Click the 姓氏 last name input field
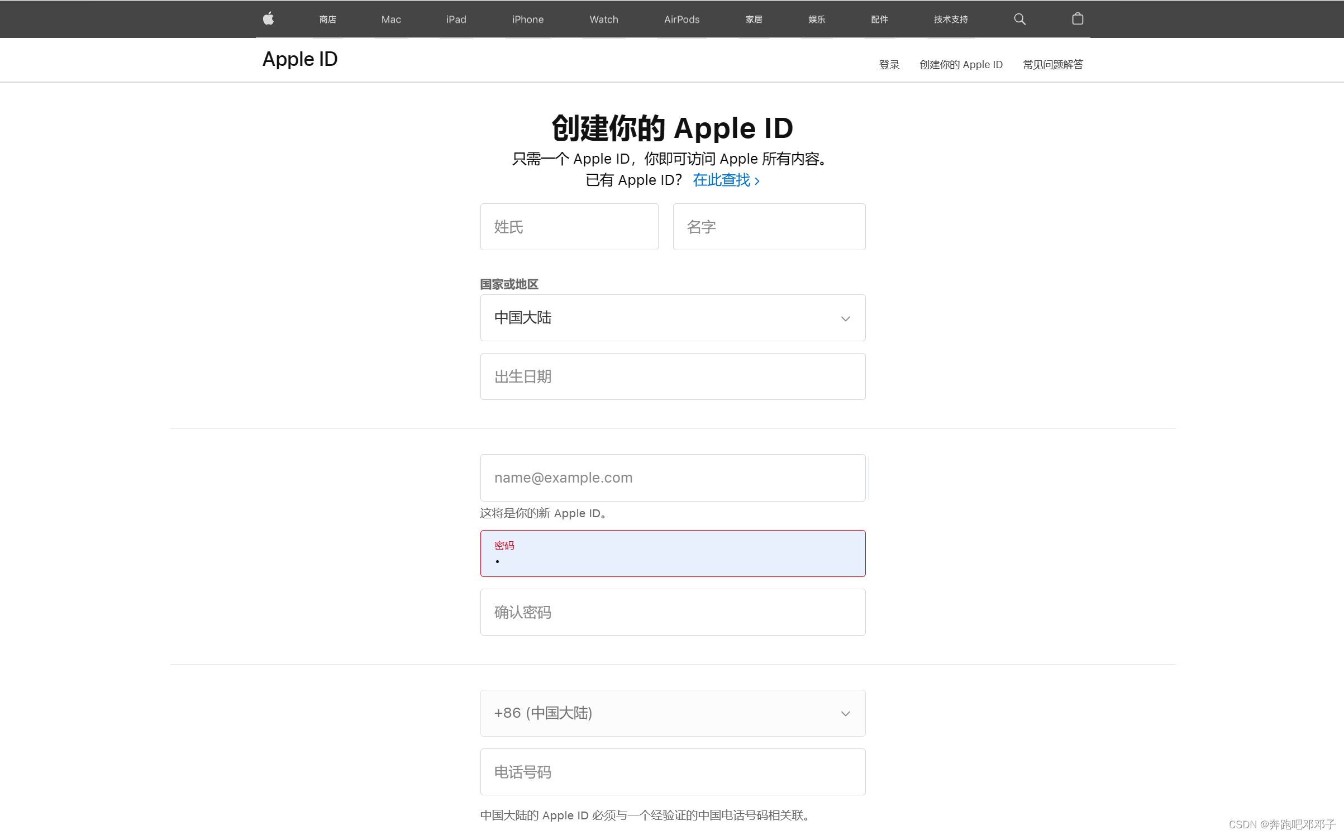 pyautogui.click(x=569, y=225)
